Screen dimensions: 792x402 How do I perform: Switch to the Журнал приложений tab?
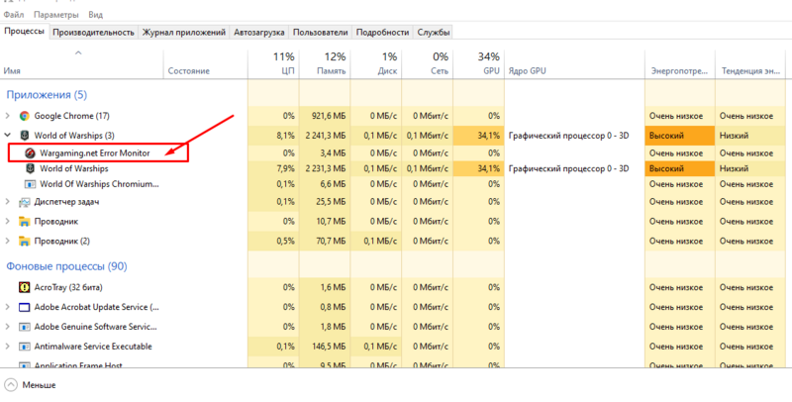coord(183,33)
